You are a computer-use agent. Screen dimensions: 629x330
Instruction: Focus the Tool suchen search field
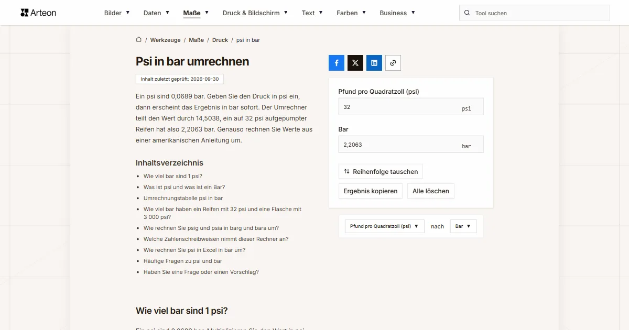pos(535,13)
